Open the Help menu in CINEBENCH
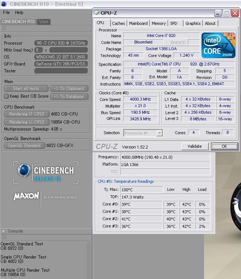This screenshot has width=241, height=279. coord(19,12)
